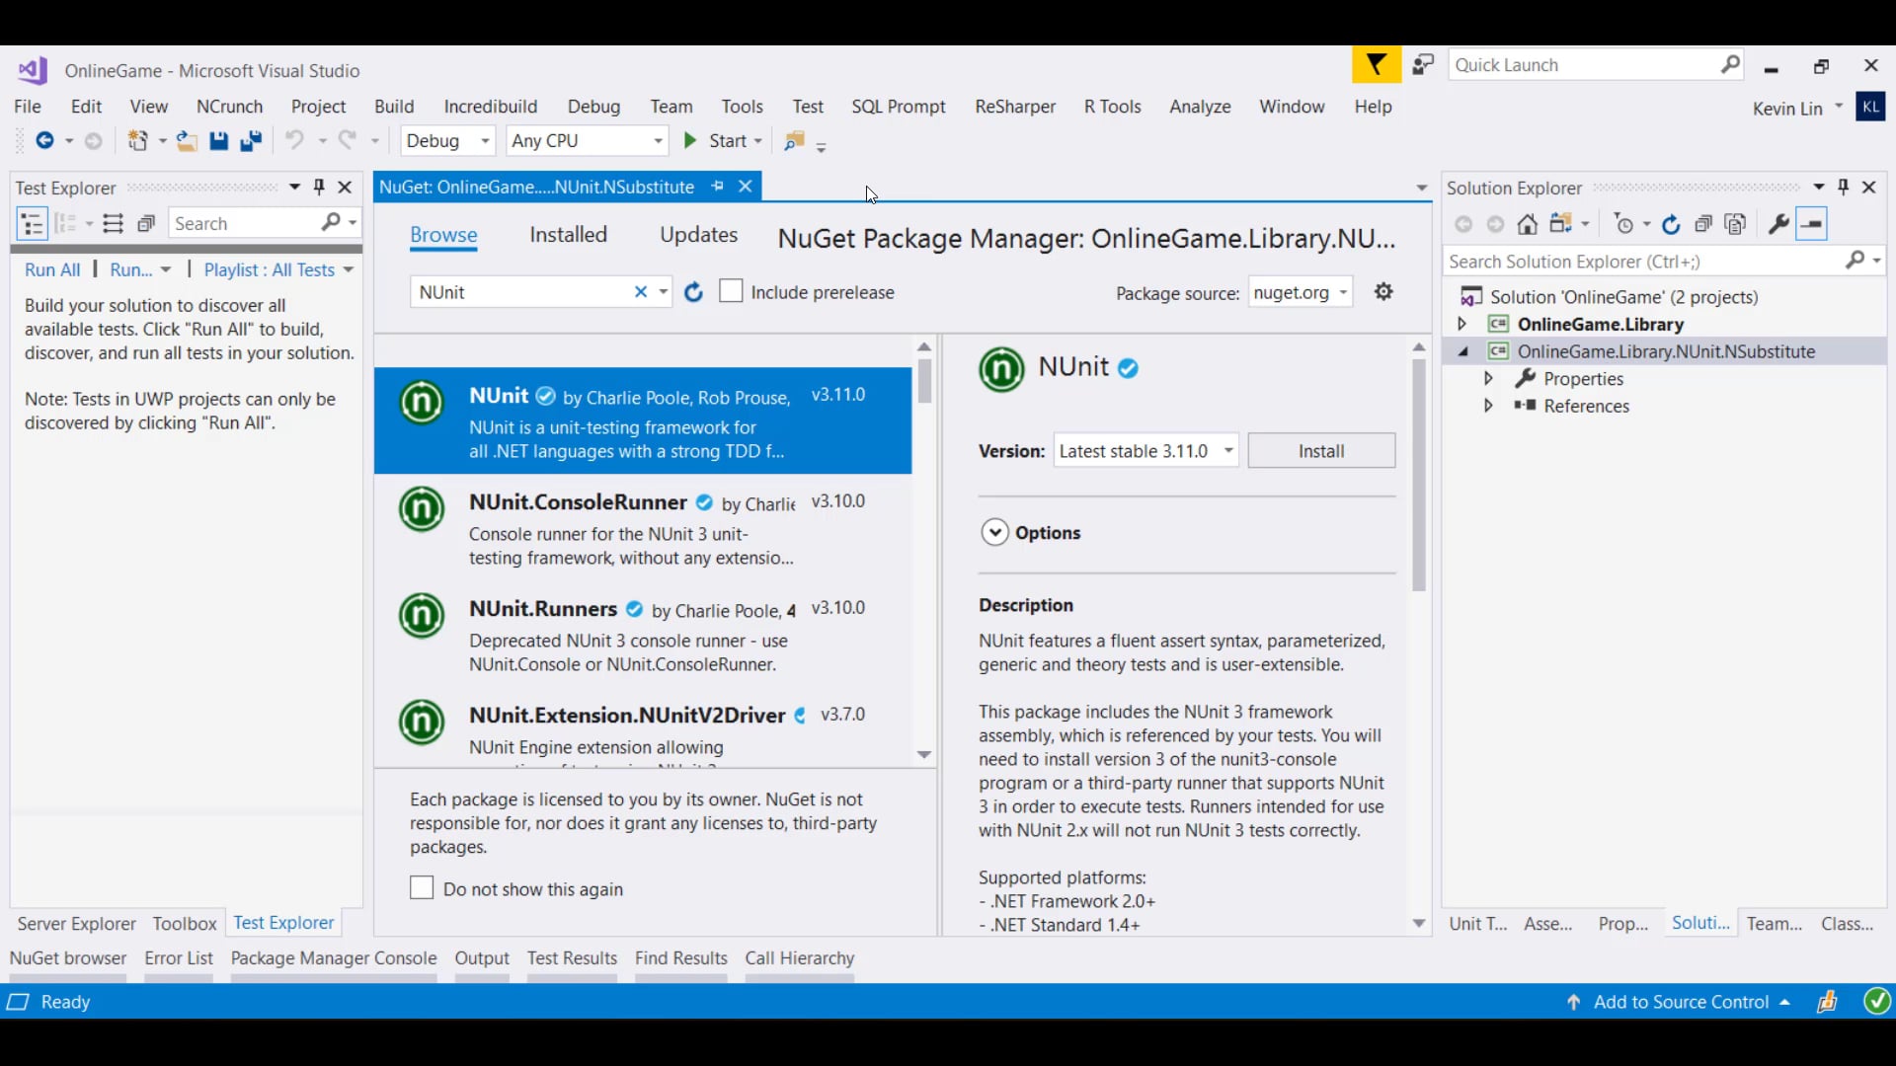Open the ReSharper menu
This screenshot has height=1066, width=1896.
tap(1014, 107)
